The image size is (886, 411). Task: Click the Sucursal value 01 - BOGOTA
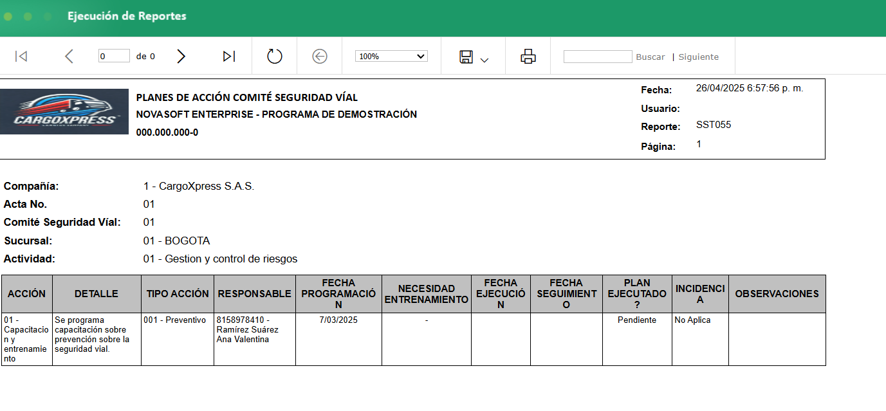click(176, 241)
